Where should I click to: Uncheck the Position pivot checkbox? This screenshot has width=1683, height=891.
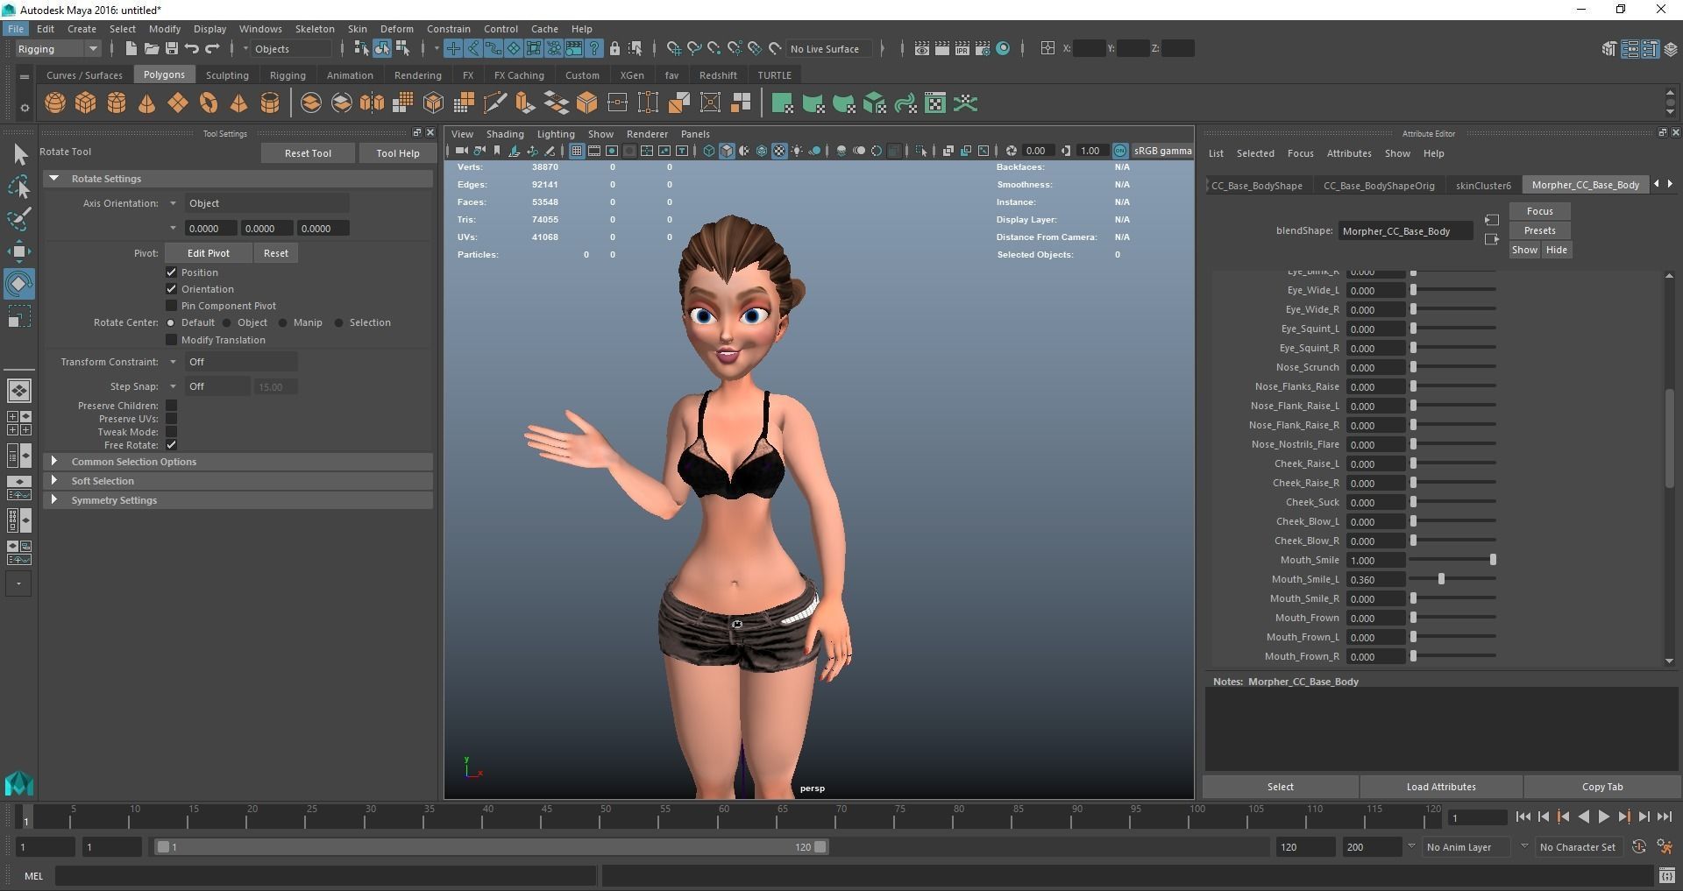pos(172,272)
